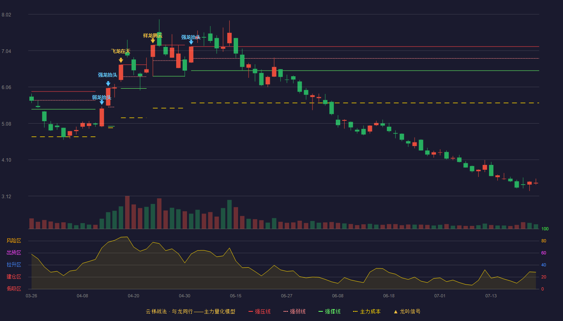The image size is (563, 321).
Task: Click the 8.02 price axis label
Action: pyautogui.click(x=6, y=15)
